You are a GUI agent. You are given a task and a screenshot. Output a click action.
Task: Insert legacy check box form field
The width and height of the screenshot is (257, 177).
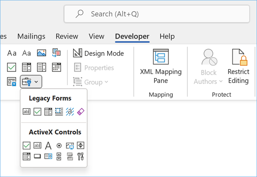pyautogui.click(x=38, y=112)
